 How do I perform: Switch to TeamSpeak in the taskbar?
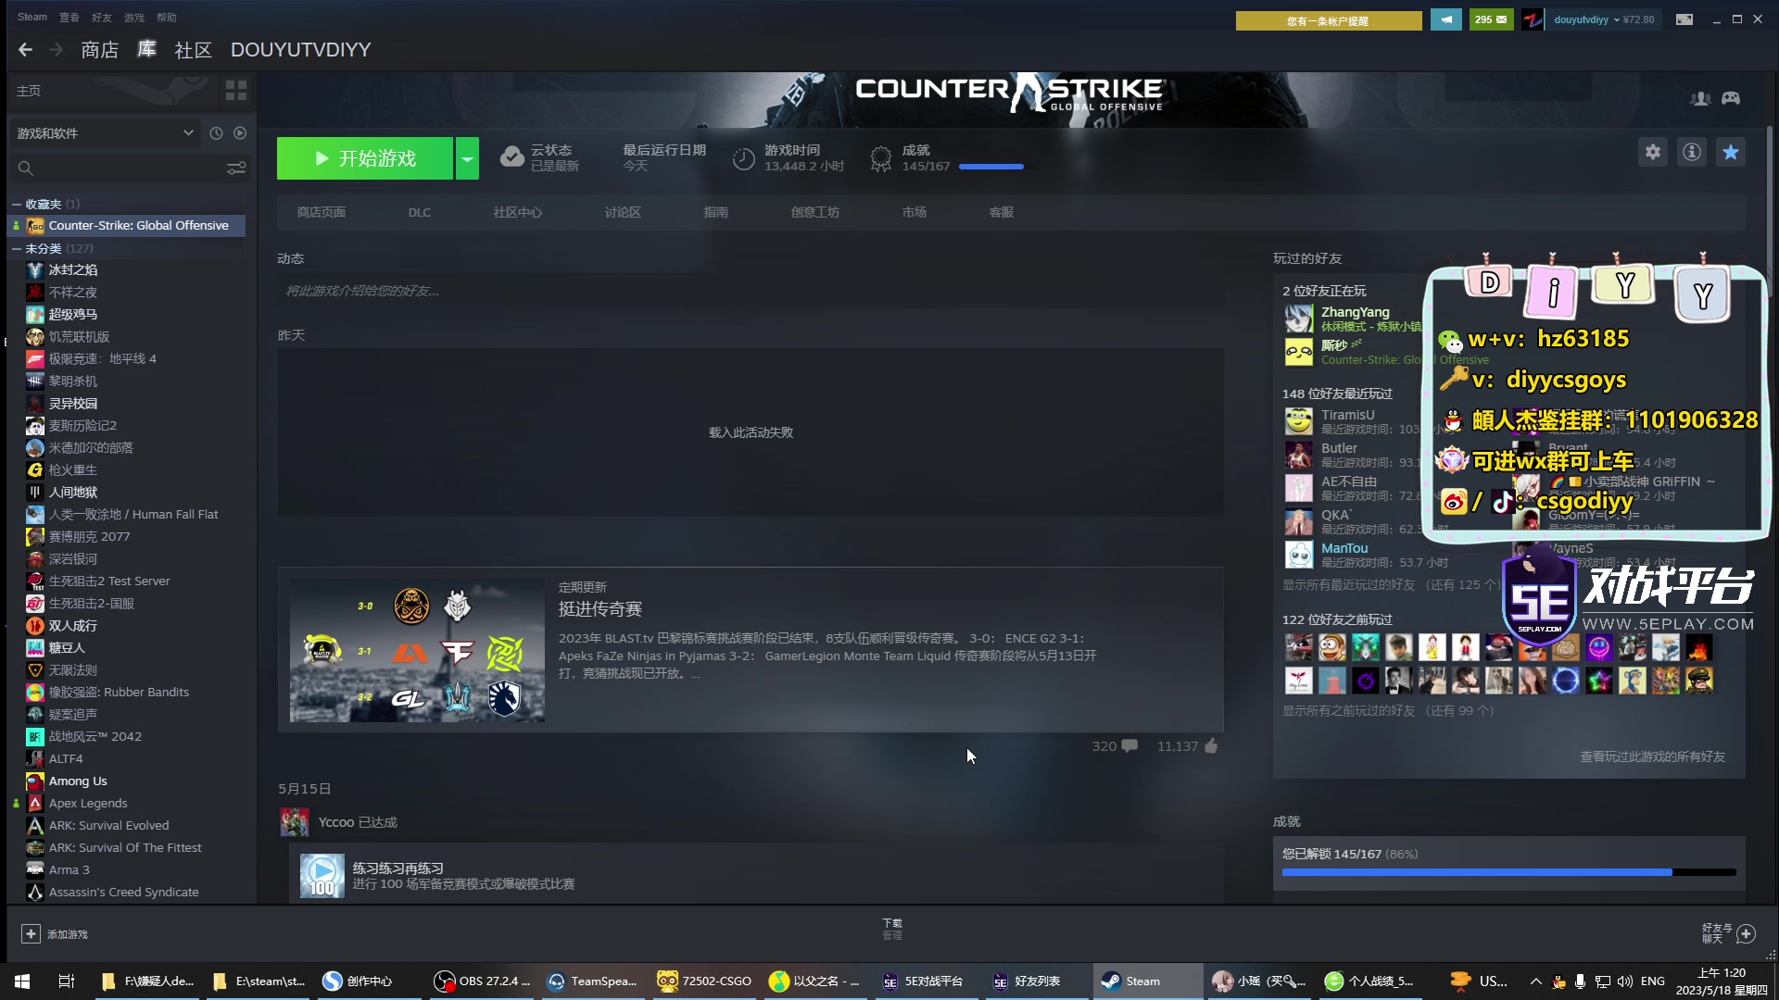[593, 981]
